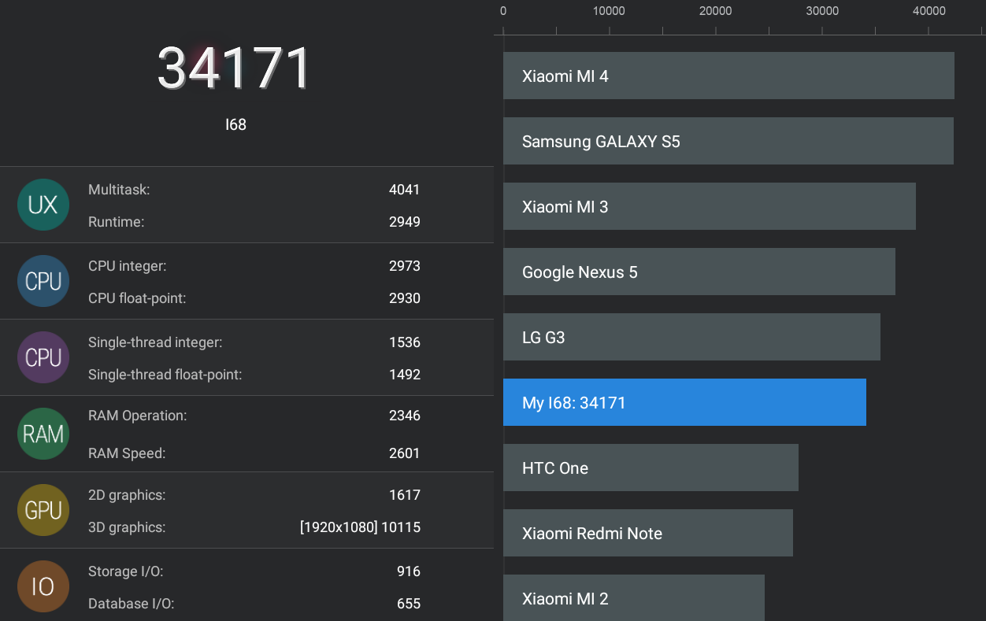This screenshot has width=986, height=621.
Task: Click the teal UX category icon
Action: coord(43,205)
